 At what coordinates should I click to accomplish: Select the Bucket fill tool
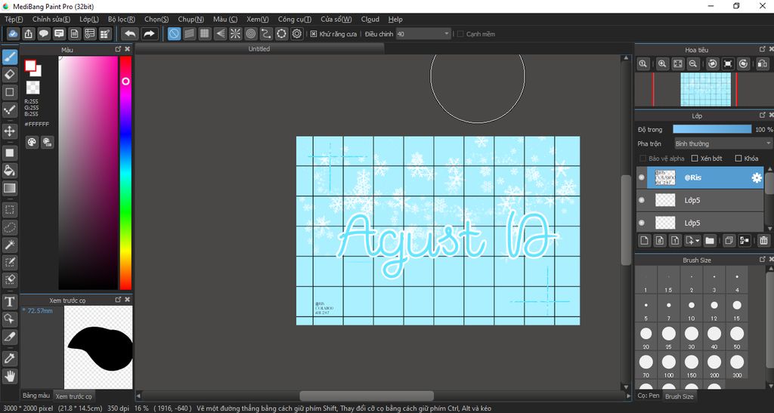9,171
